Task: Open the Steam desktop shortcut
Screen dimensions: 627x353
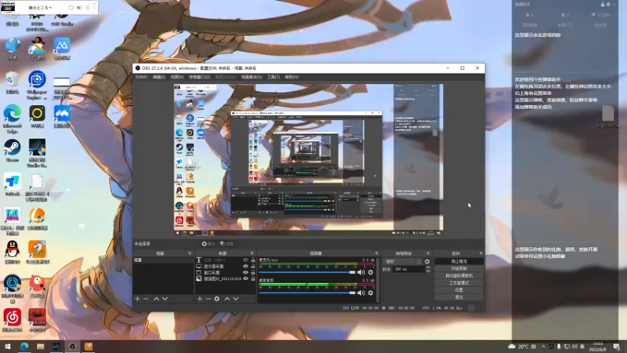Action: coord(13,151)
